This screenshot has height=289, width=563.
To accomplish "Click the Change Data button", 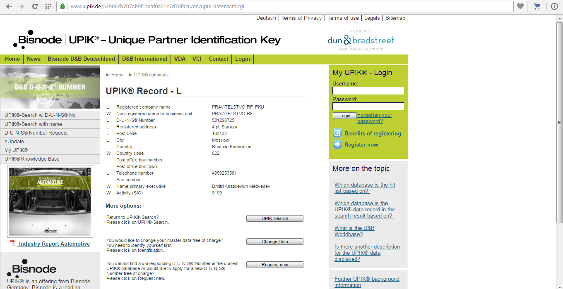I will pos(275,242).
